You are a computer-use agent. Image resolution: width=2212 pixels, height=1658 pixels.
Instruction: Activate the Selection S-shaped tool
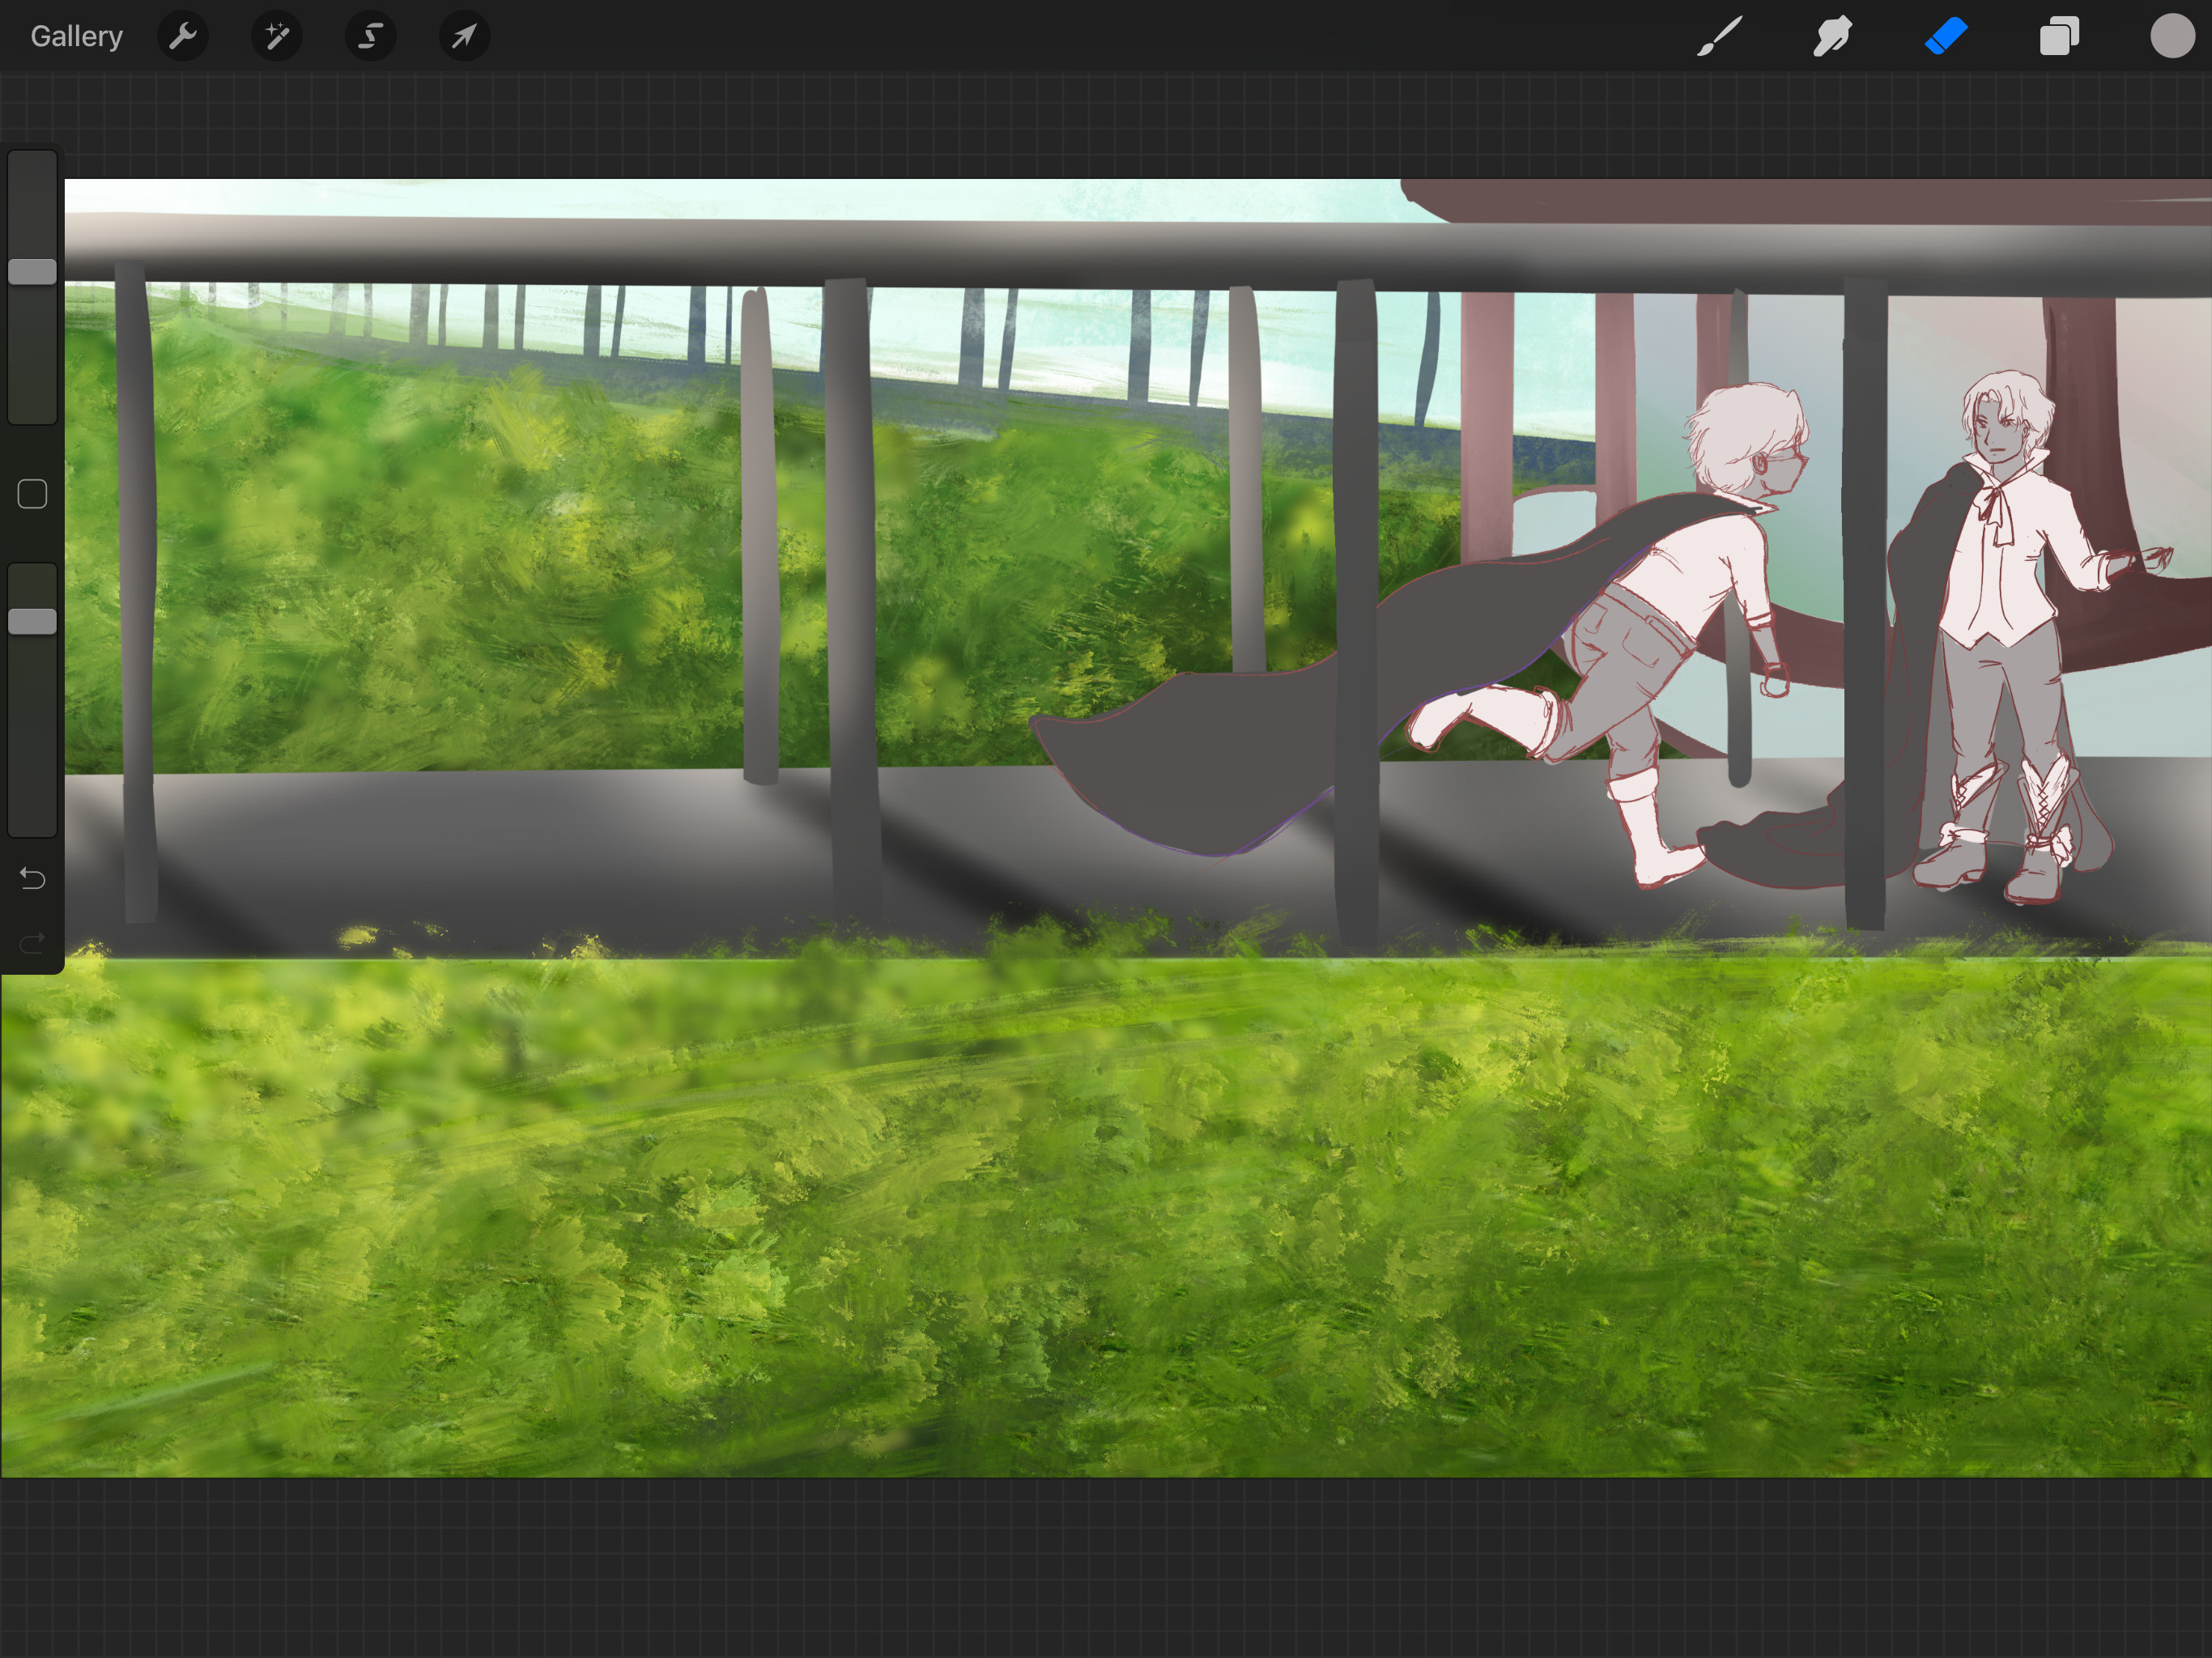[371, 37]
